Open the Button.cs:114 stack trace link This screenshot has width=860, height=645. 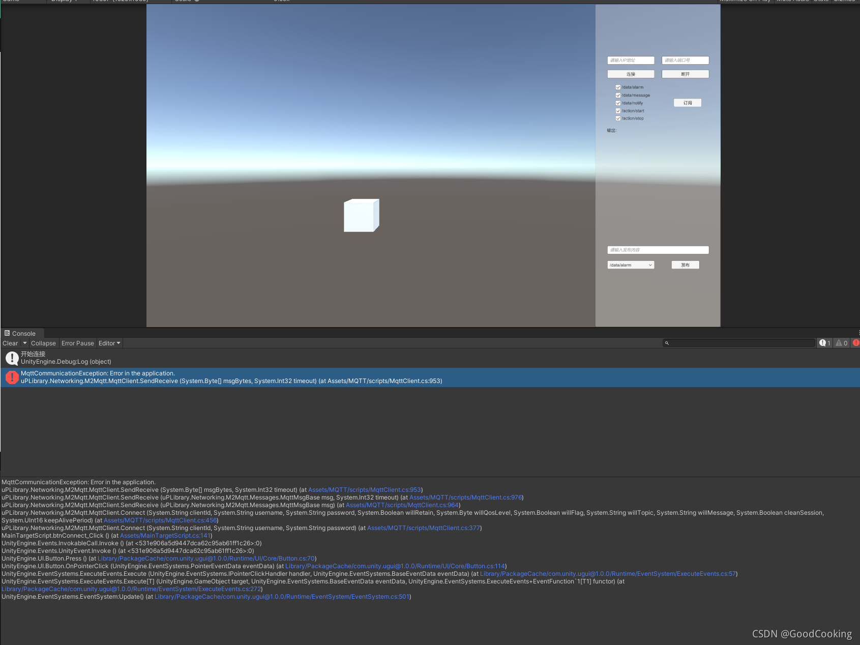point(395,566)
